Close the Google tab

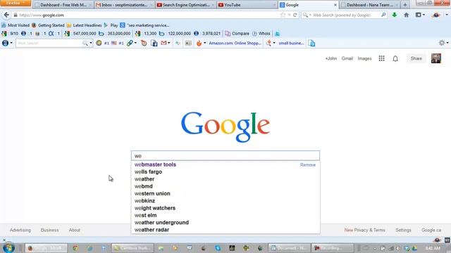(x=335, y=5)
